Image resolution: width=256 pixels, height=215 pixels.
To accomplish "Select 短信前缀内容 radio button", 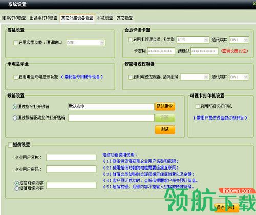I will [x=16, y=183].
